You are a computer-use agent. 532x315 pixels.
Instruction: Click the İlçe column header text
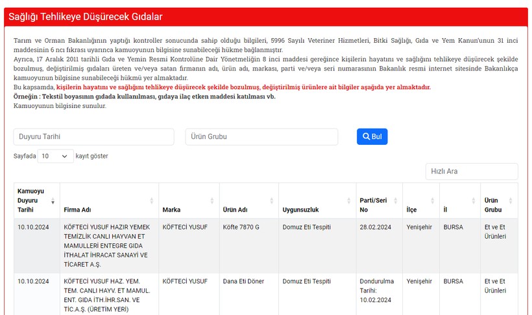coord(411,210)
